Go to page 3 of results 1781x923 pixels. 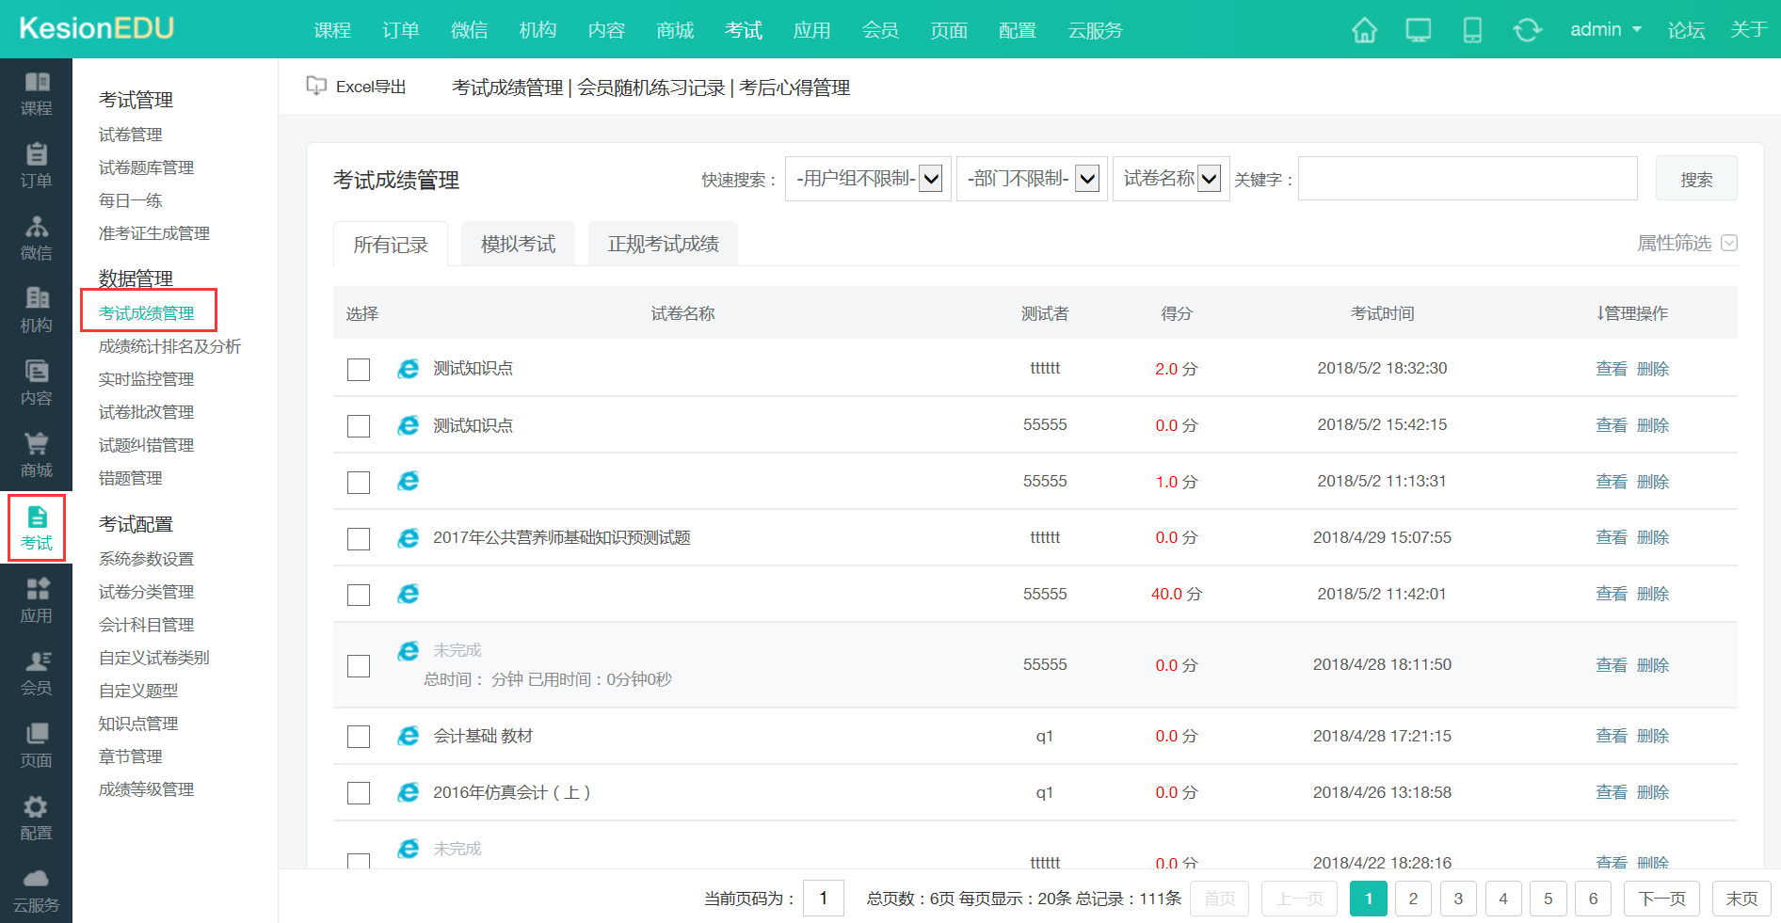[1457, 899]
